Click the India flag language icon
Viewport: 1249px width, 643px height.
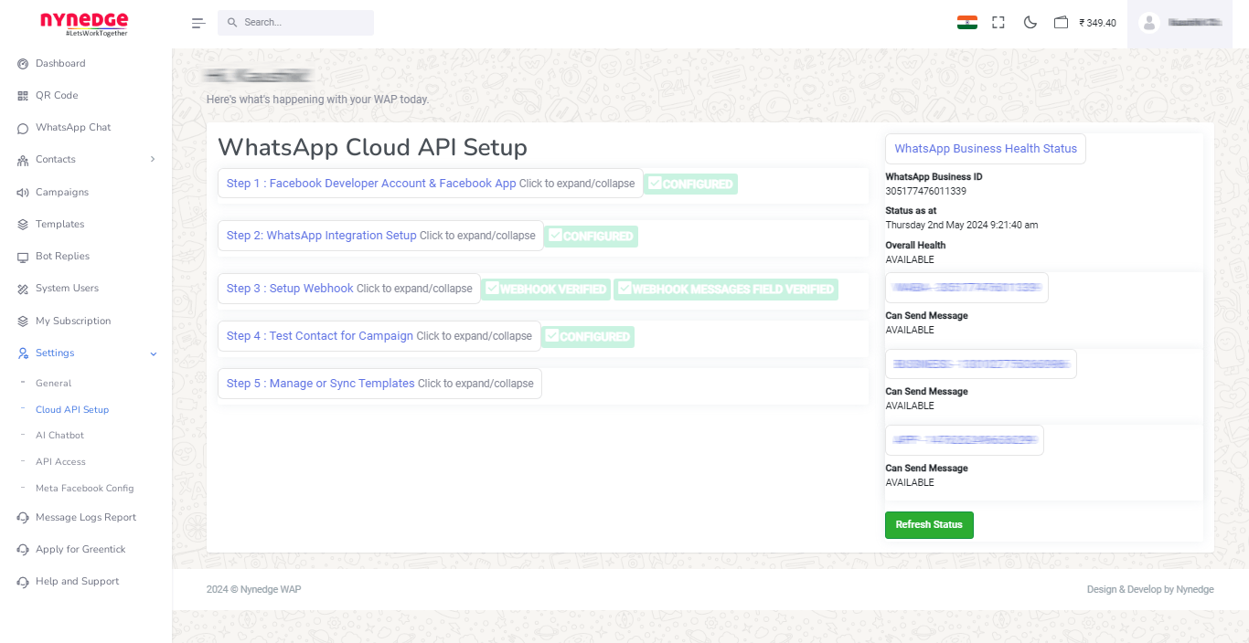click(967, 23)
